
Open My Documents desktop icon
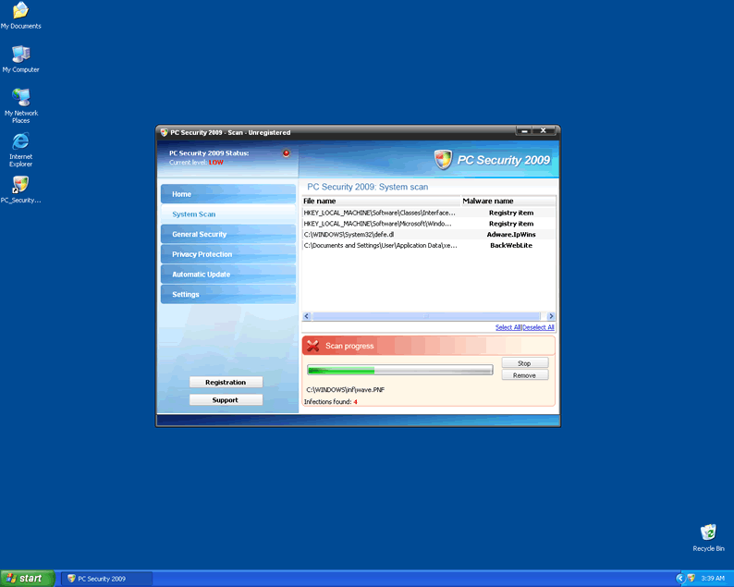pyautogui.click(x=20, y=12)
